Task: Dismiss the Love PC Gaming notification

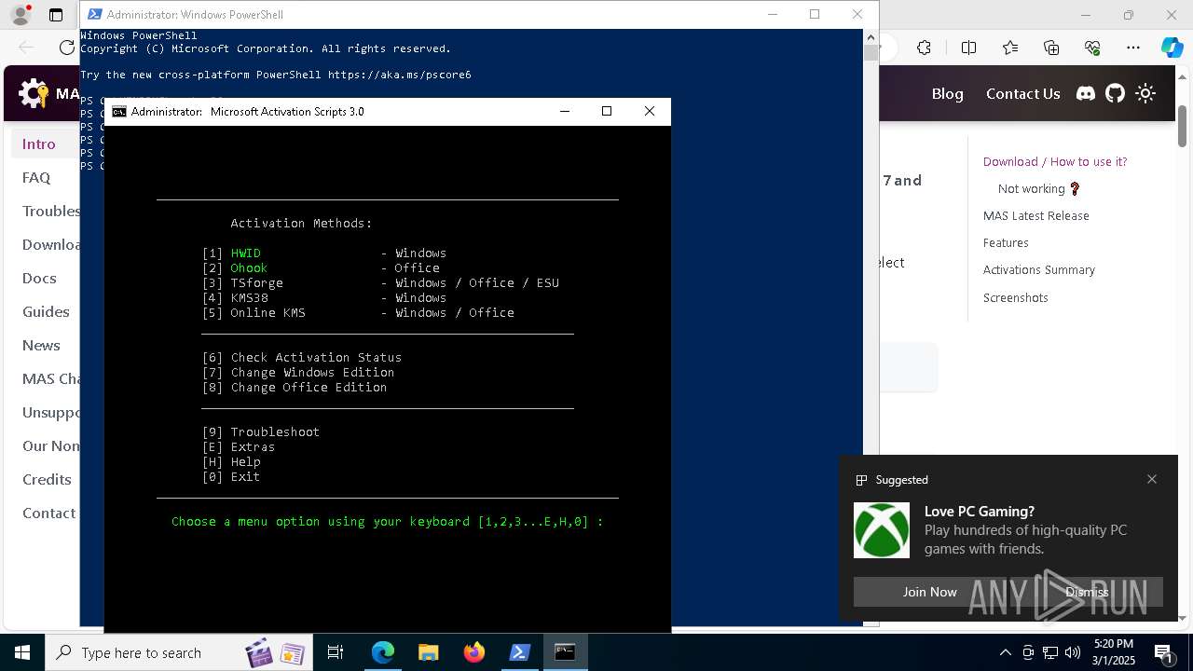Action: pyautogui.click(x=1087, y=592)
